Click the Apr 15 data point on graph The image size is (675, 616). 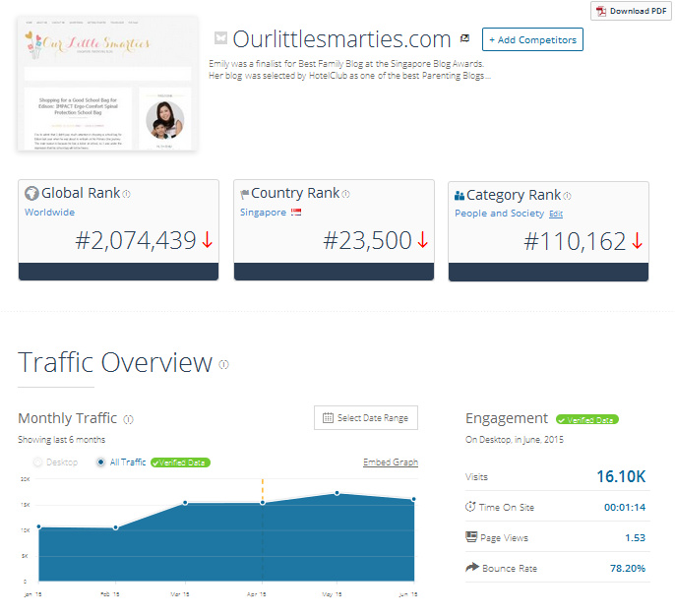[263, 503]
